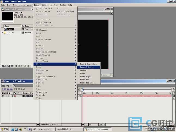The image size is (176, 132).
Task: Click the show desktop quick launch icon
Action: tap(17, 130)
